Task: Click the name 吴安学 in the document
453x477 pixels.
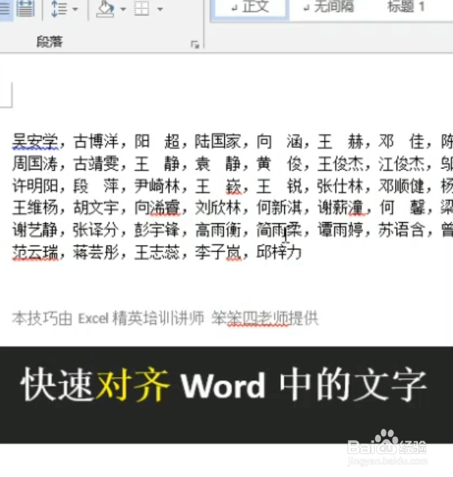Action: pos(35,141)
